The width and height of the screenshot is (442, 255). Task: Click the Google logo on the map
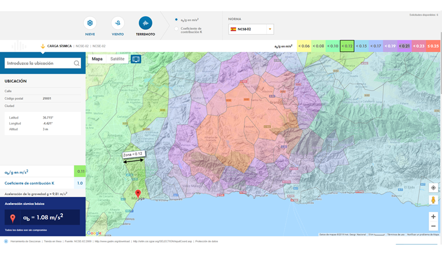[x=94, y=233]
